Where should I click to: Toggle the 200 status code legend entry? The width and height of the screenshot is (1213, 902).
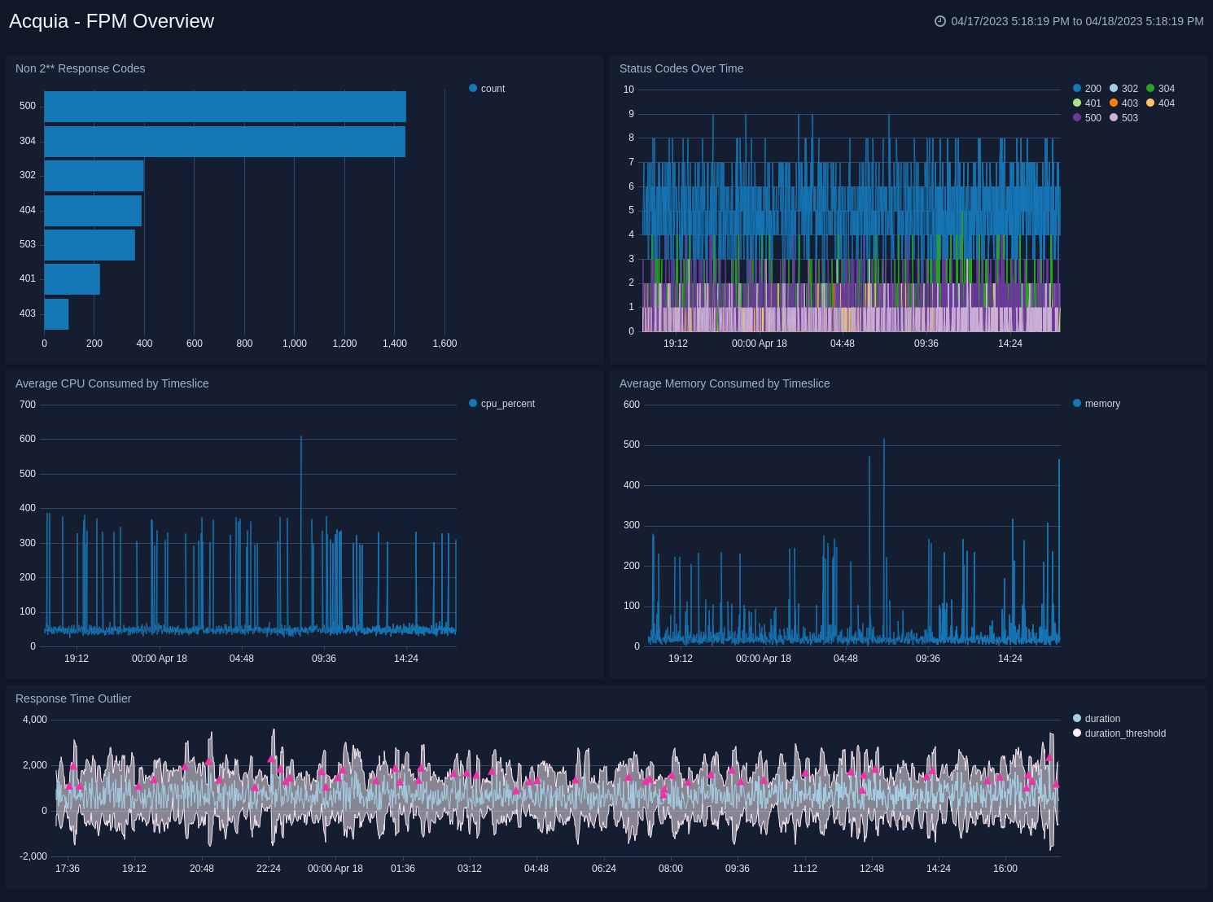point(1087,89)
